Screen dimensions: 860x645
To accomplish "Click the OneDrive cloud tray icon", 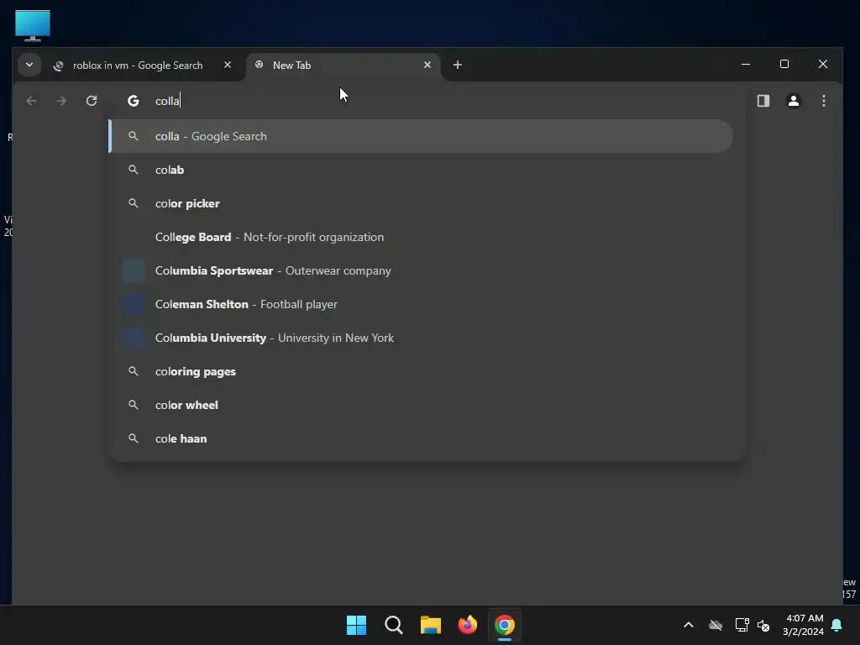I will [x=716, y=625].
